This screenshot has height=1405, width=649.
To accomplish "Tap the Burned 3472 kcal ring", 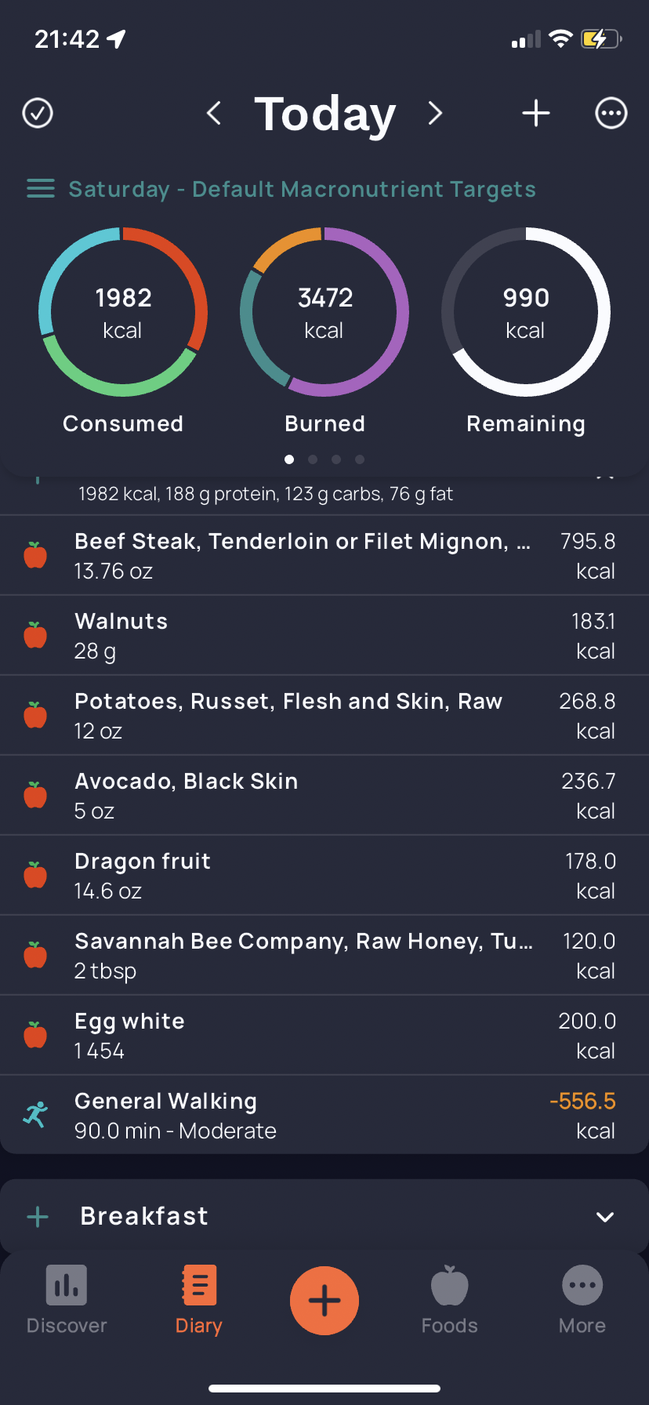I will (x=324, y=312).
